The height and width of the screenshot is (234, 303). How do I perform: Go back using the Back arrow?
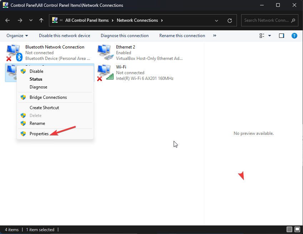point(8,20)
